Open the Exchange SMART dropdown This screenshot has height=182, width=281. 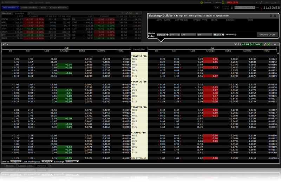(x=72, y=161)
